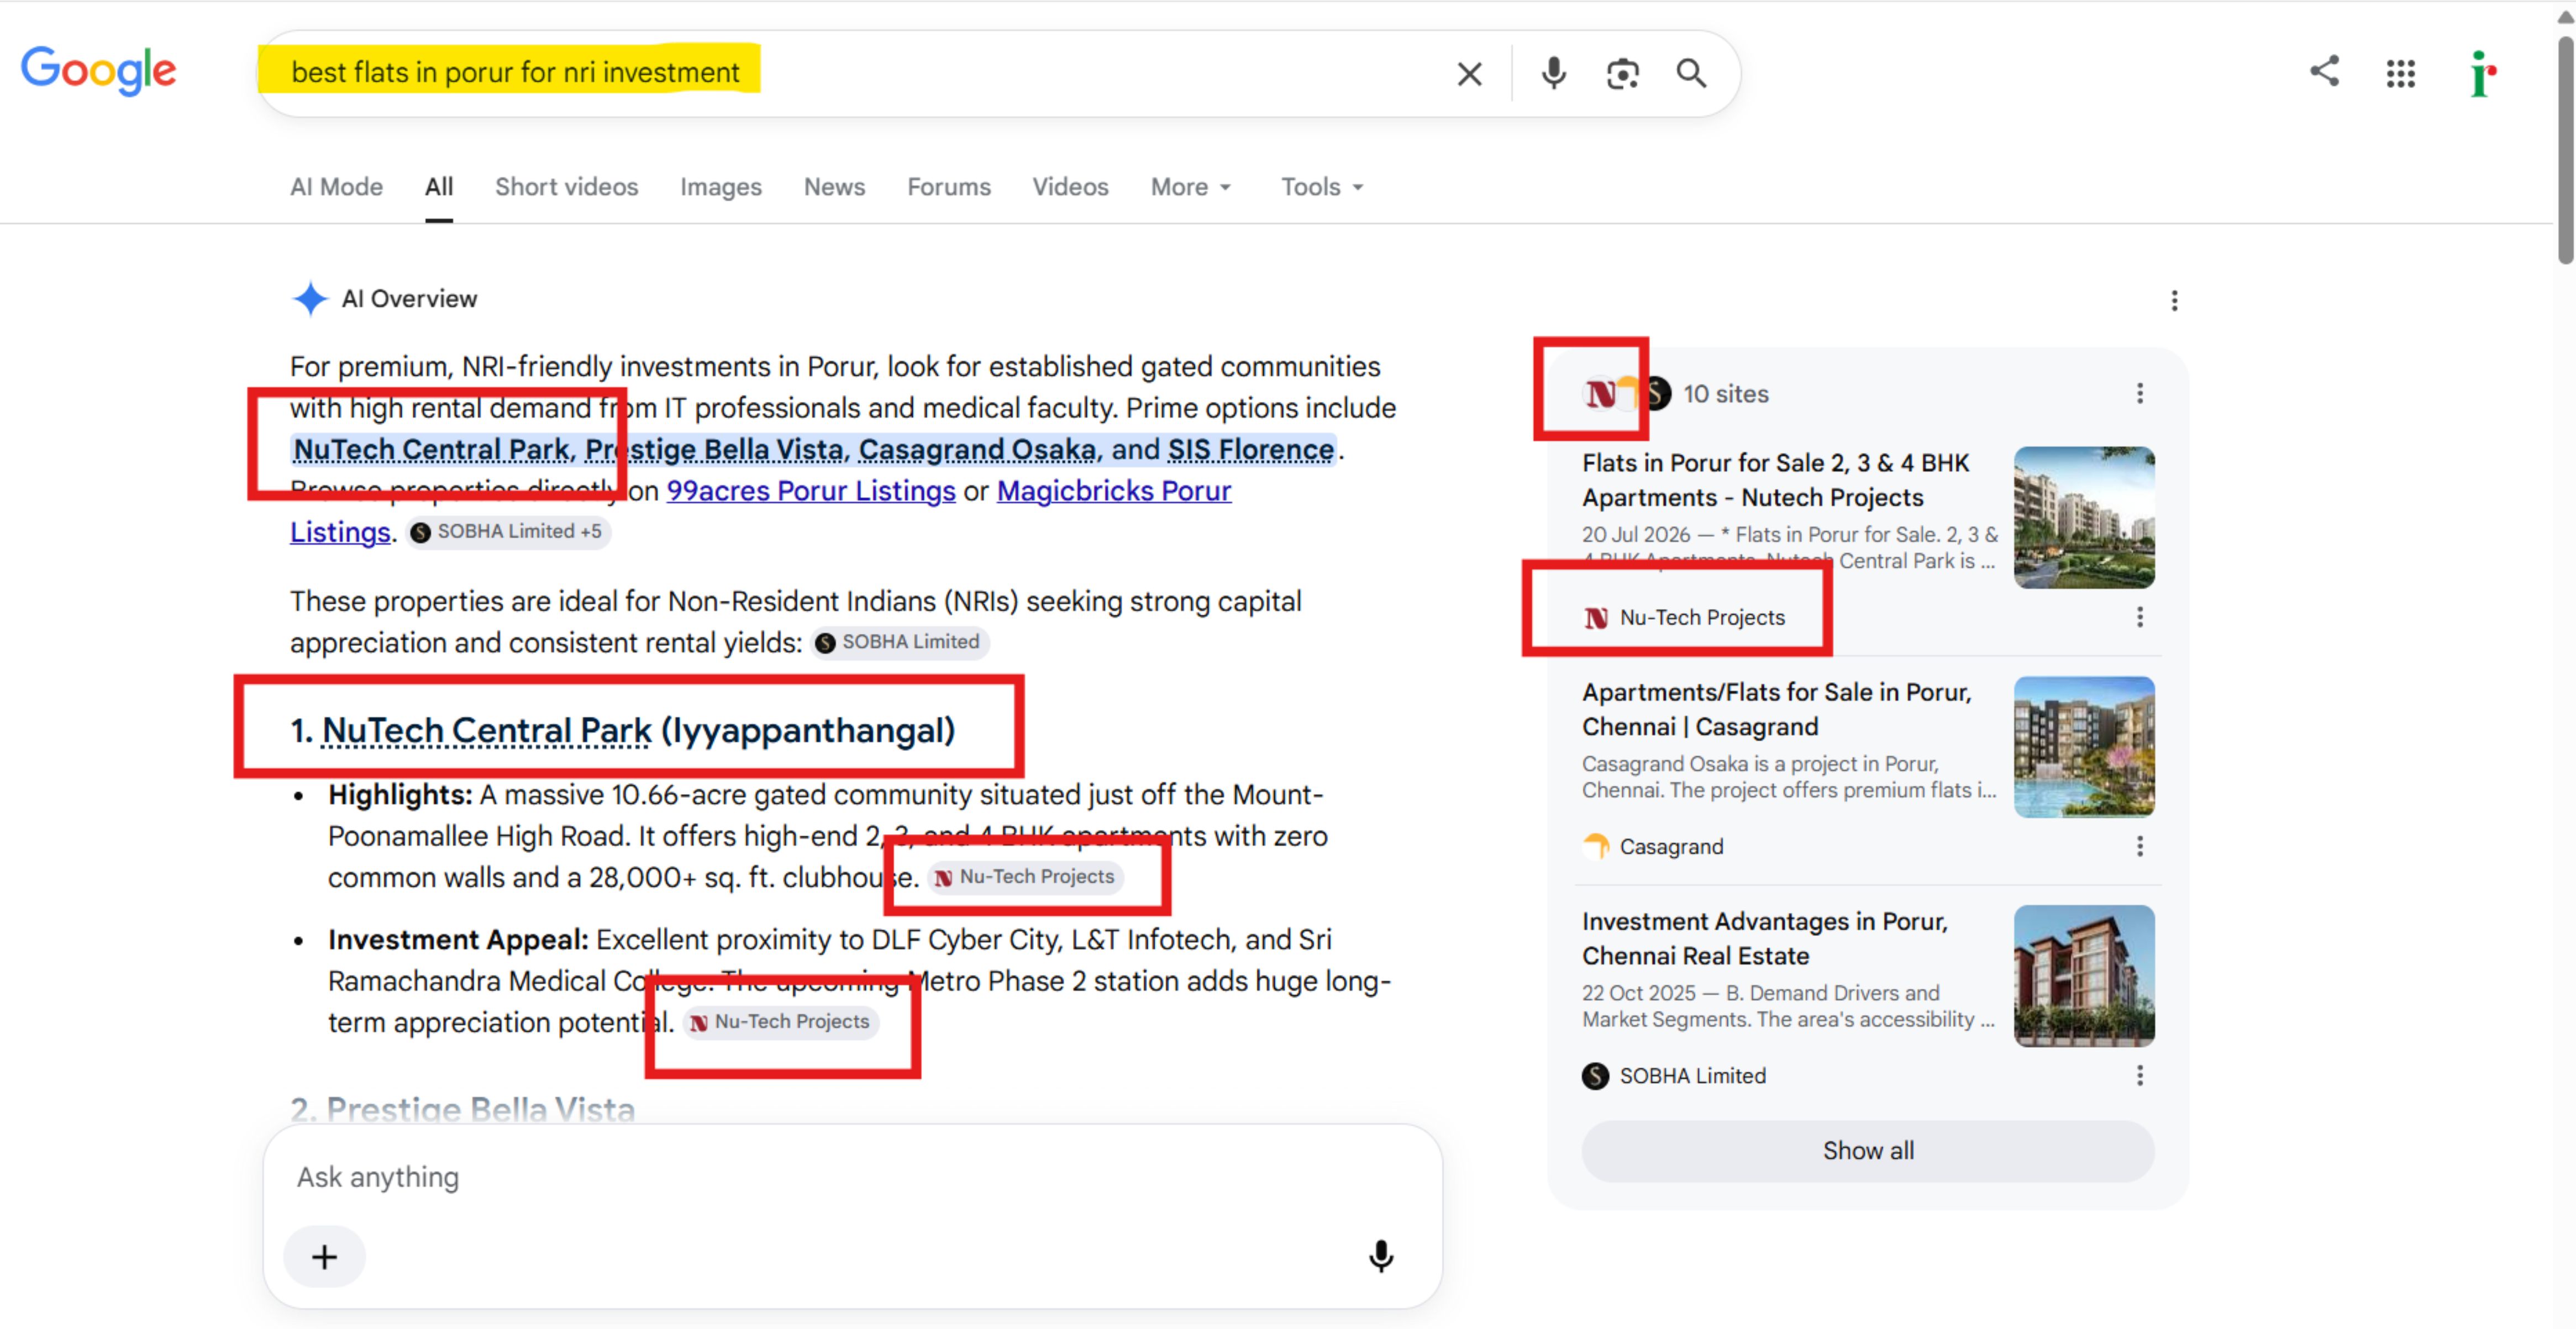Clear the search query with X icon

[1469, 74]
